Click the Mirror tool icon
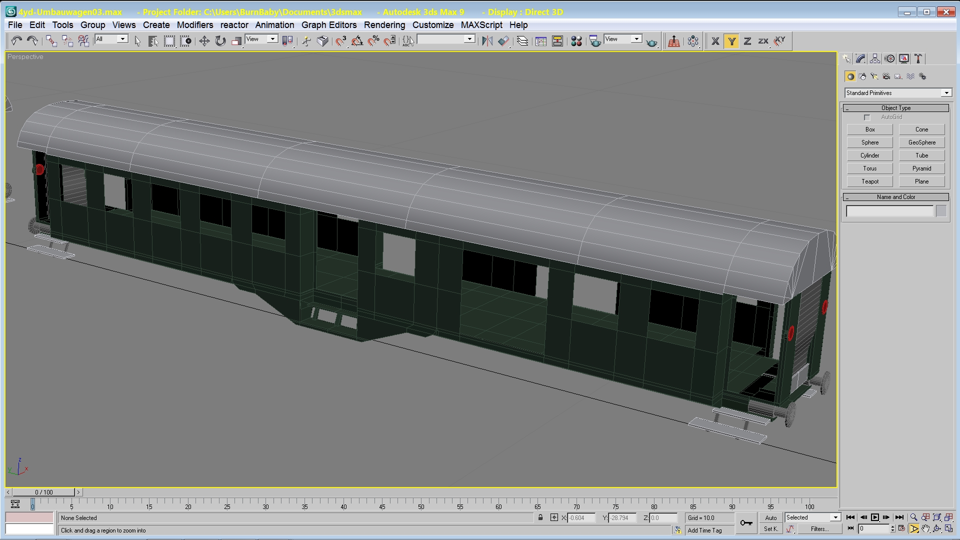The width and height of the screenshot is (960, 540). coord(487,41)
